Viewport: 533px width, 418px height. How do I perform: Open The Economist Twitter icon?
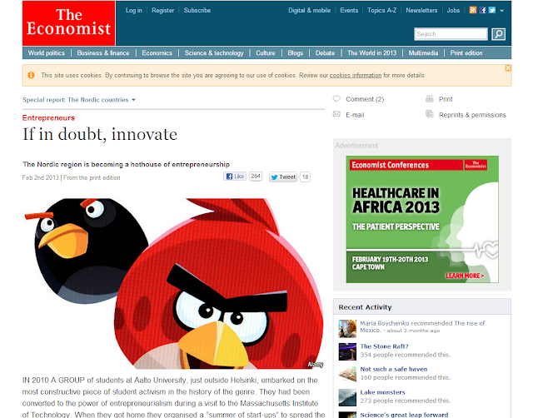click(492, 10)
